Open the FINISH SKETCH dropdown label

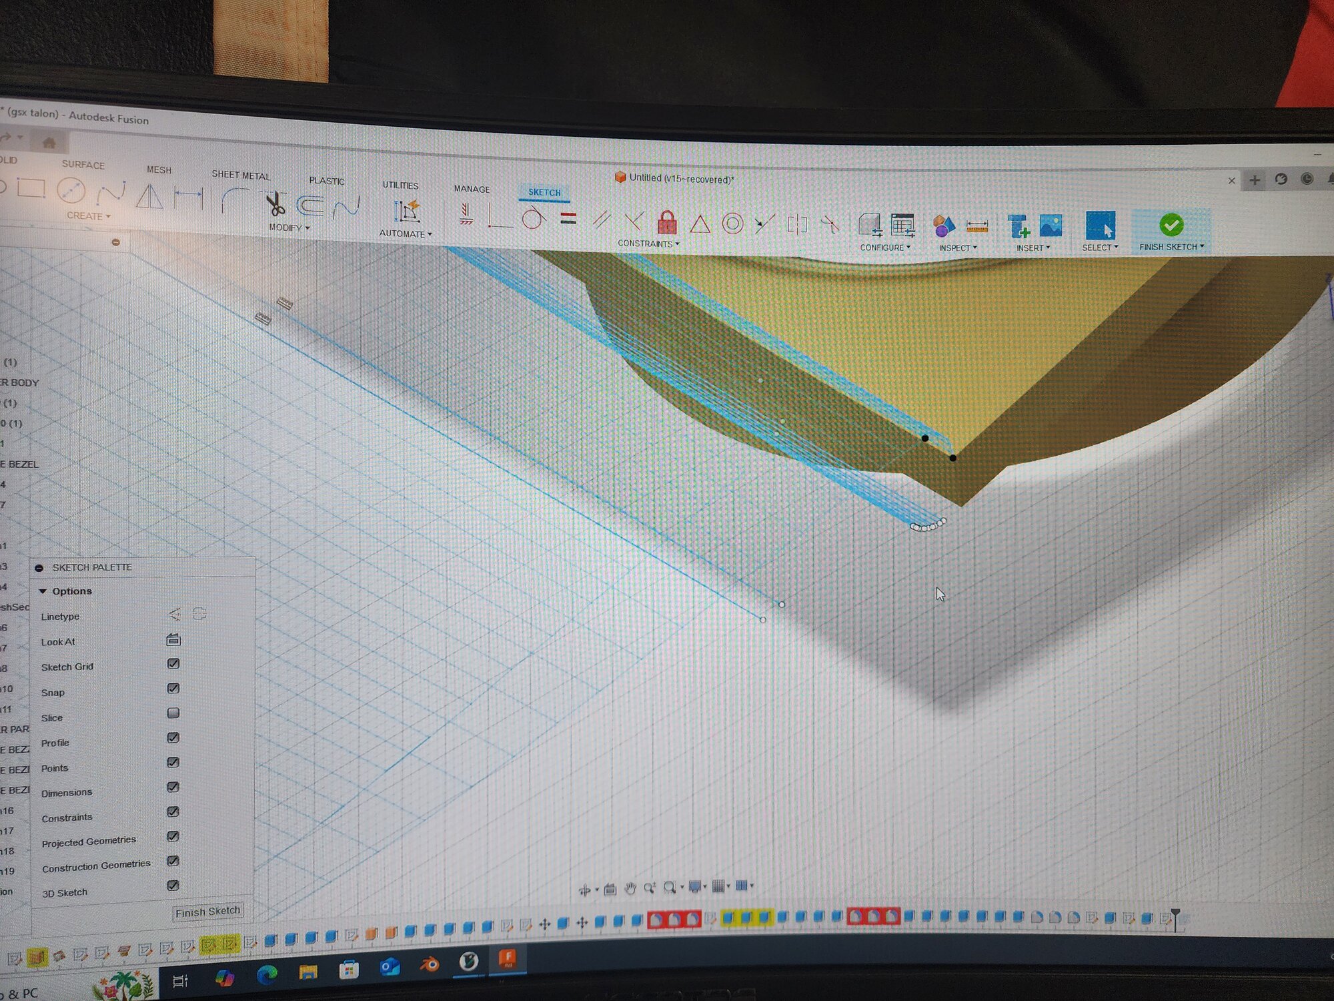click(x=1171, y=247)
